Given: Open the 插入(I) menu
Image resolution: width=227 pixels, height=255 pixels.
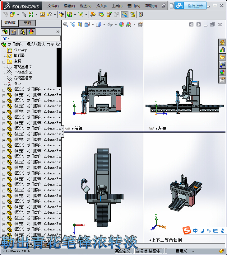Looking at the screenshot, I should click(x=101, y=6).
